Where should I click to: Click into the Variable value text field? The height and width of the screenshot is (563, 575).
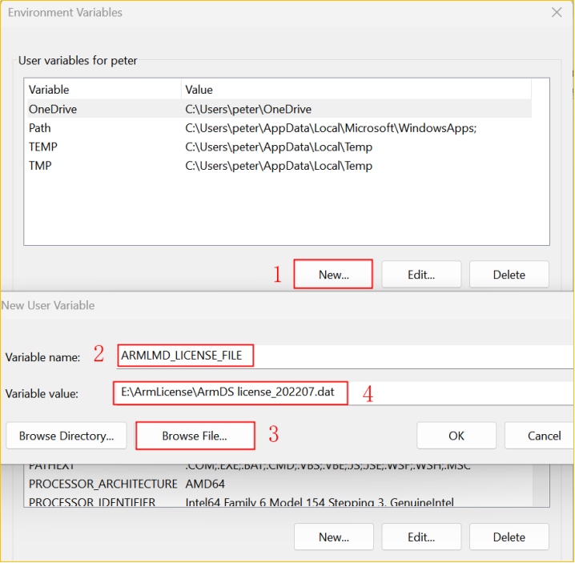click(x=344, y=393)
